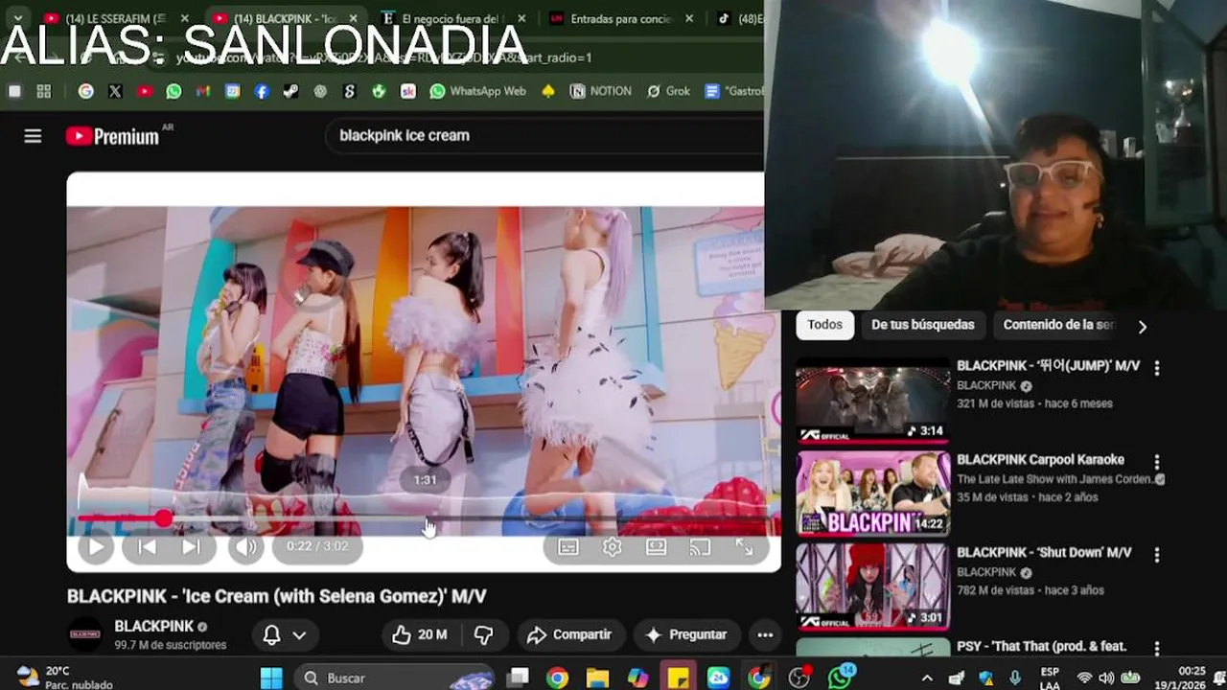Open the NOTION bookmark

(x=601, y=91)
